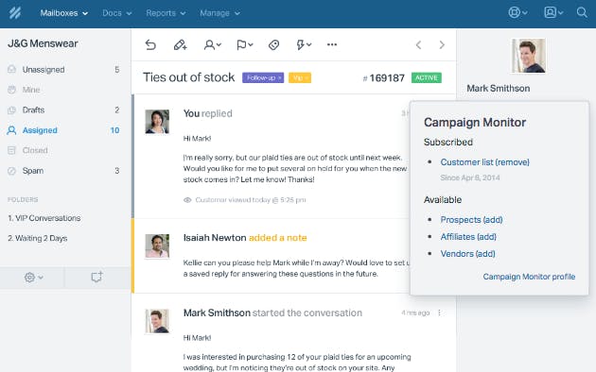Click the Follow-up tag

point(263,77)
